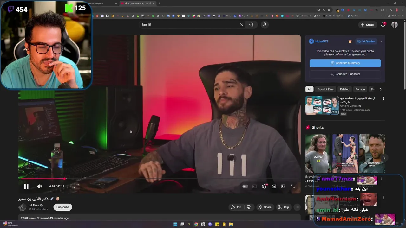
Task: Bookmark this page with the star icon
Action: tap(329, 10)
